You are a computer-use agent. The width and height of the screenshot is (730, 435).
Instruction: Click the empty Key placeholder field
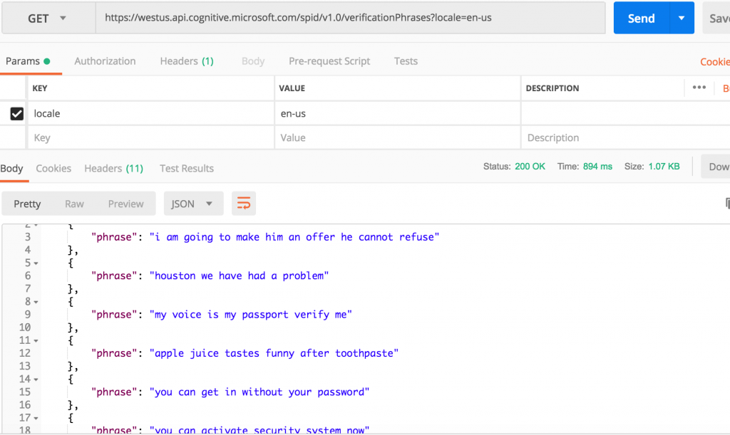151,137
